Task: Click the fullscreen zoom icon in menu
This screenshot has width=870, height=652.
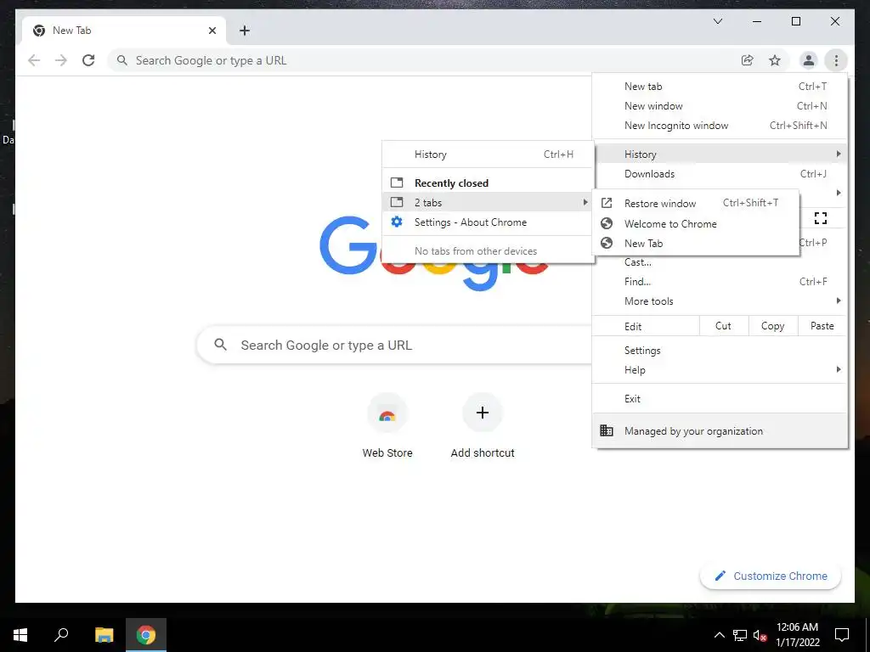Action: tap(821, 218)
